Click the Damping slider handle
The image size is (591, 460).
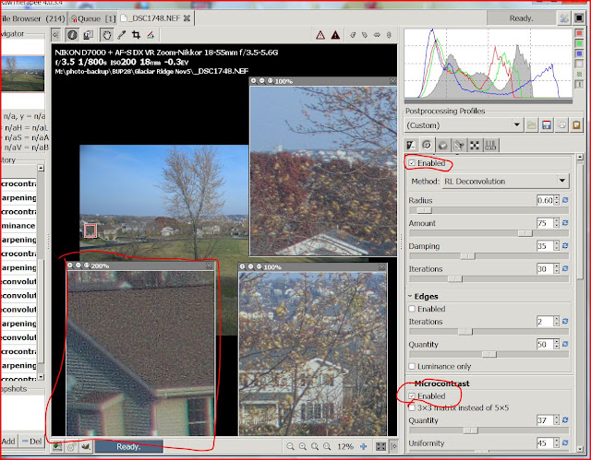[468, 255]
